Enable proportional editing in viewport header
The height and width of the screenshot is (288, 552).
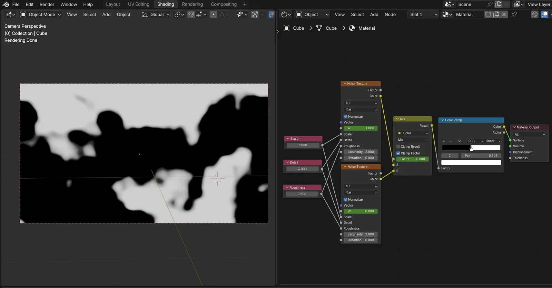(x=214, y=14)
